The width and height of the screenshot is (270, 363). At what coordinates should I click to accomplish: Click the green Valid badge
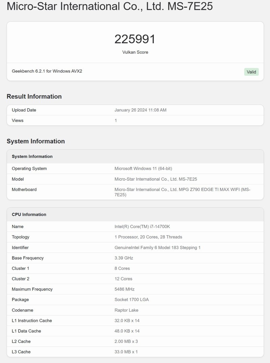[x=251, y=72]
